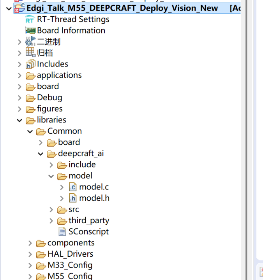Image resolution: width=263 pixels, height=280 pixels.
Task: Collapse the Edgi_Talk_M55_DEEPCRAFT project node
Action: pos(9,9)
